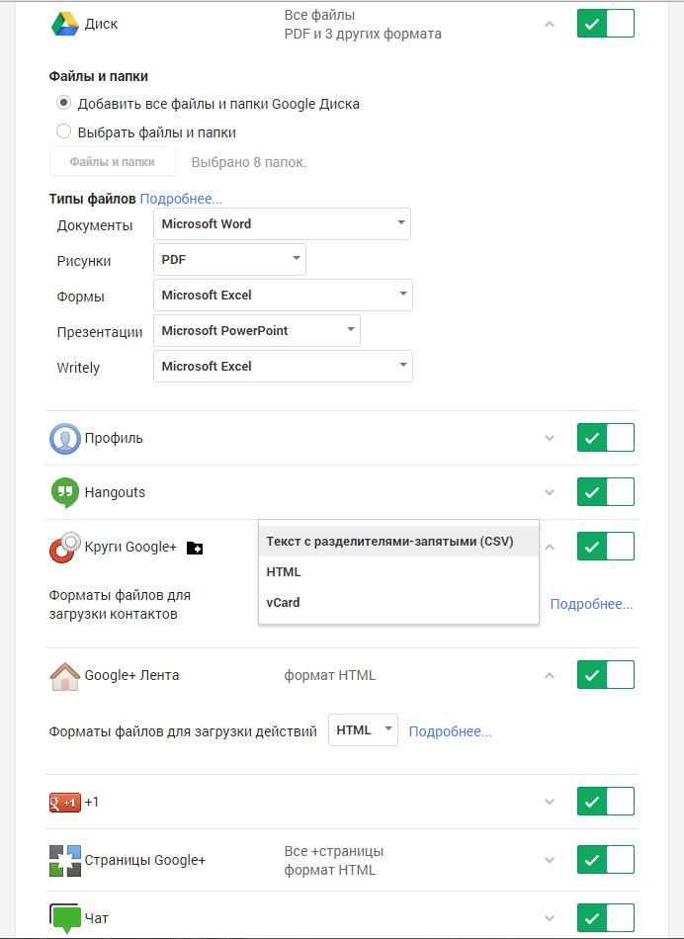Open the Writely format dropdown
The height and width of the screenshot is (939, 684).
click(283, 367)
